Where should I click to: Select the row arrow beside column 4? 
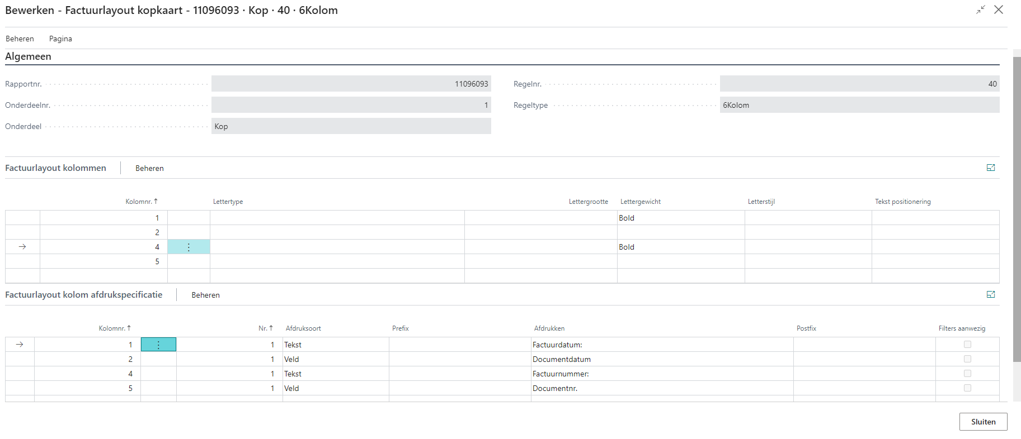click(22, 247)
